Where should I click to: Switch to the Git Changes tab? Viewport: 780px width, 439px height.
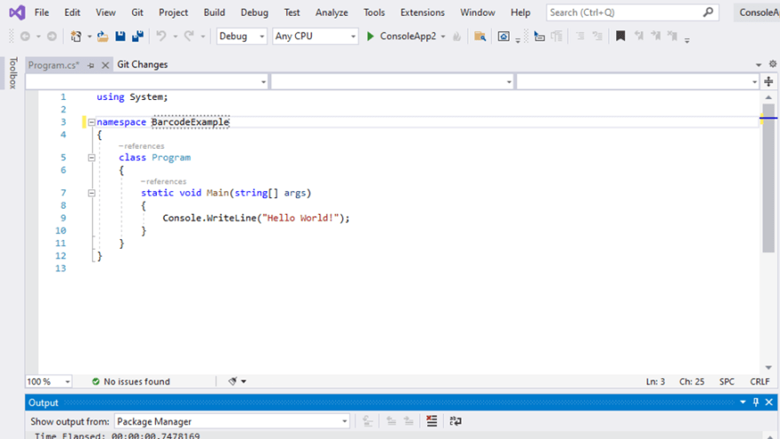coord(143,65)
